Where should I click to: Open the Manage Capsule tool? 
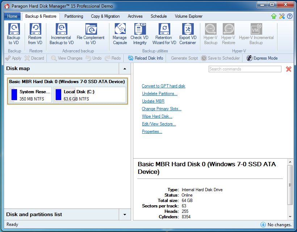click(x=120, y=33)
